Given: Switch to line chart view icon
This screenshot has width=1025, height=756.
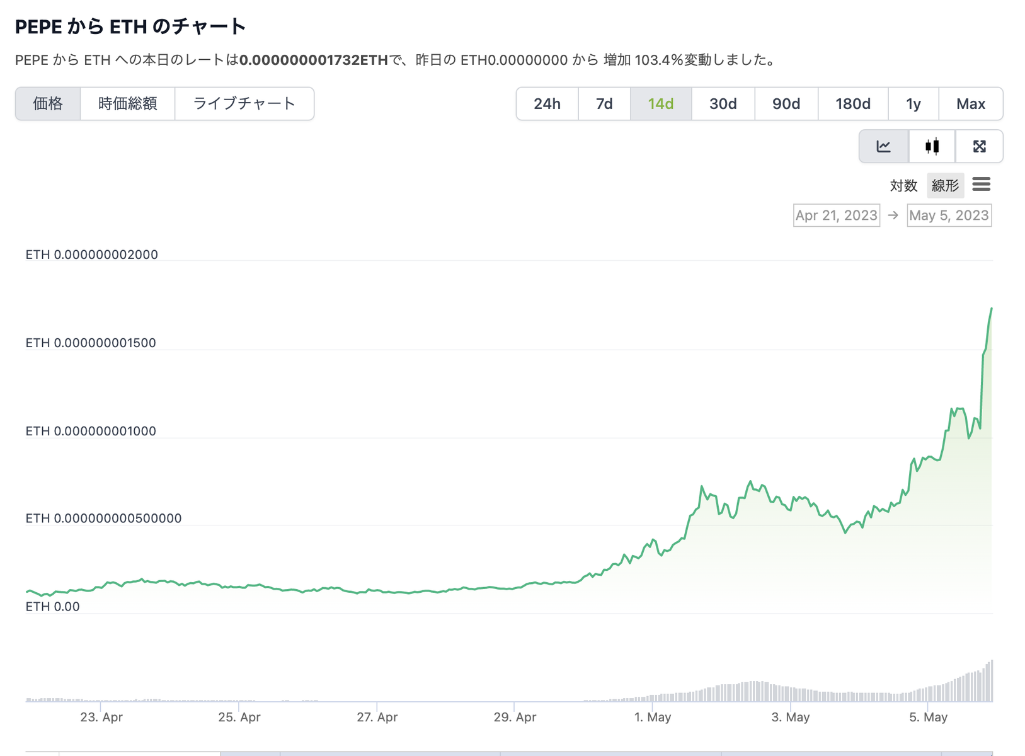Looking at the screenshot, I should coord(884,146).
